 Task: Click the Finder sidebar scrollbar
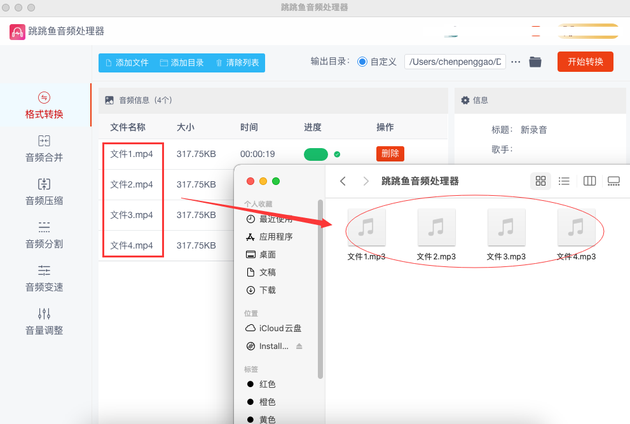pos(320,289)
